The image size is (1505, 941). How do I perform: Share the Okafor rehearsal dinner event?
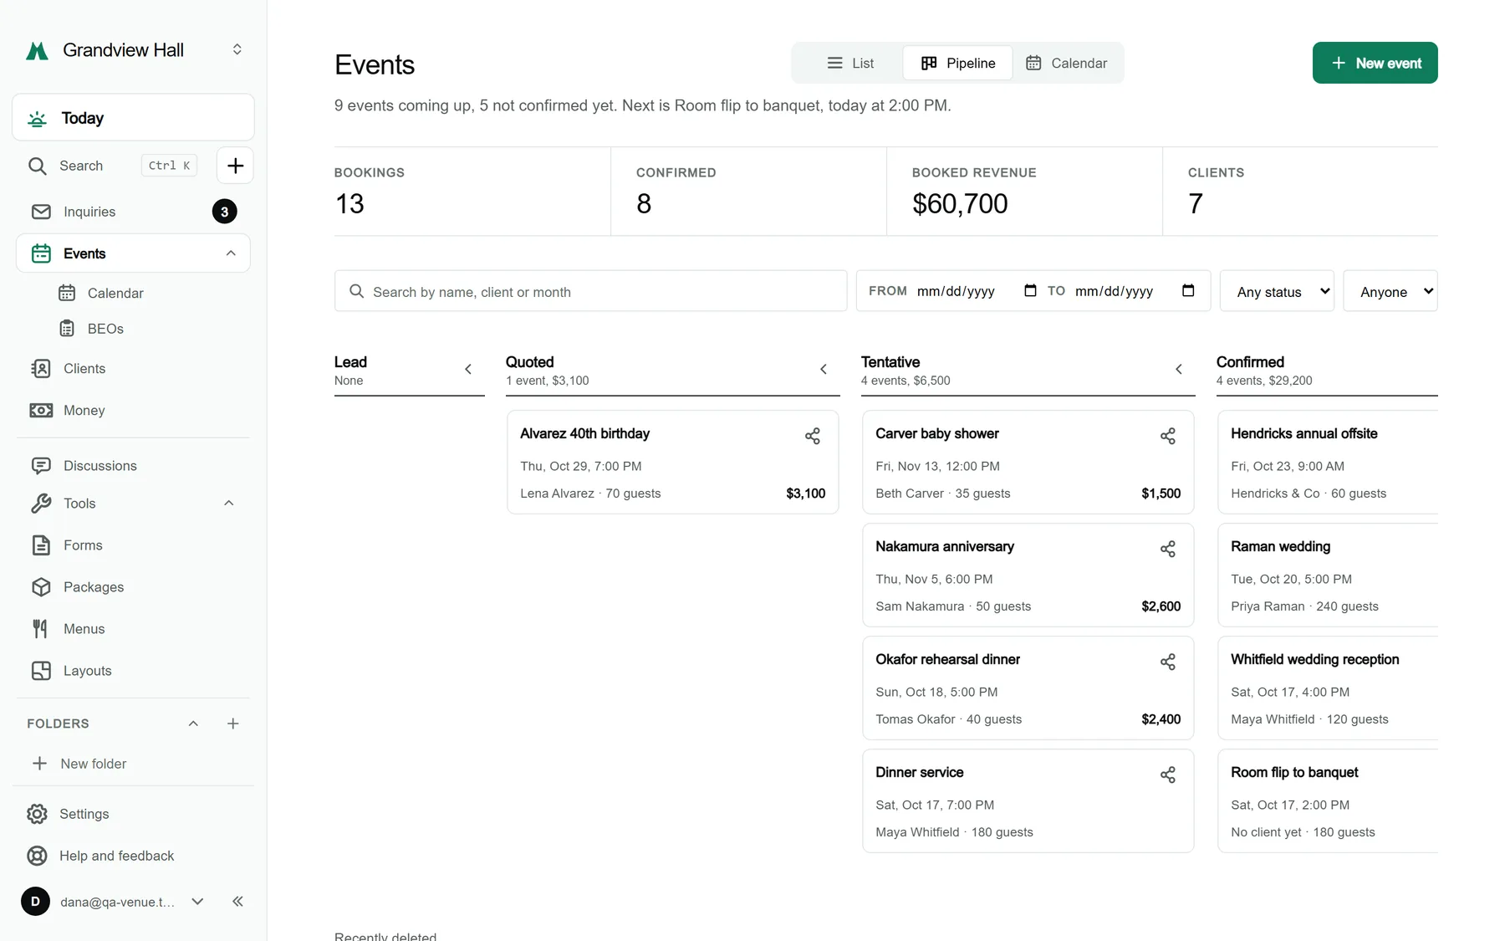(x=1167, y=662)
